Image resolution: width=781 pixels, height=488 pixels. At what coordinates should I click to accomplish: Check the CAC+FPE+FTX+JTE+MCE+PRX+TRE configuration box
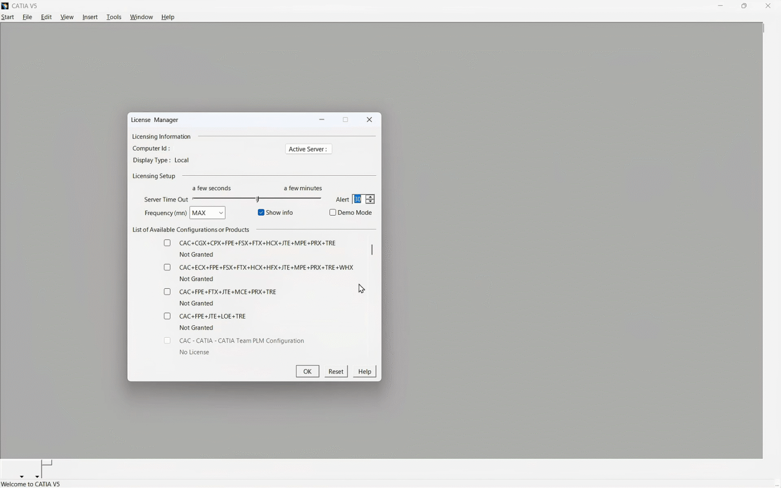click(167, 292)
